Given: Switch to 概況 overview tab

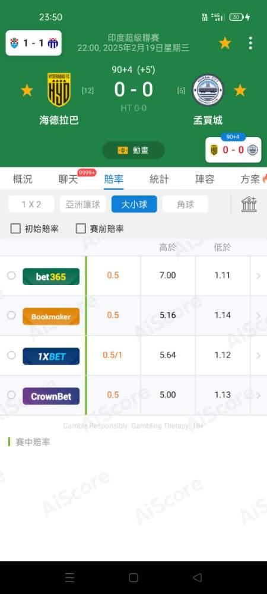Looking at the screenshot, I should click(23, 179).
